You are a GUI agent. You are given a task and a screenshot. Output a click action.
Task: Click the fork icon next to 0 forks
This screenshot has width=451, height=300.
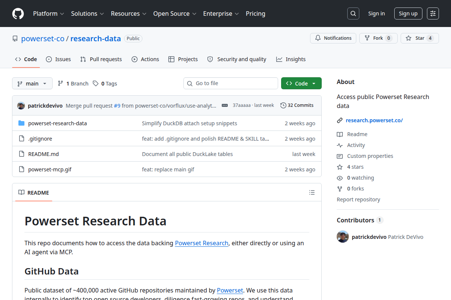click(340, 189)
